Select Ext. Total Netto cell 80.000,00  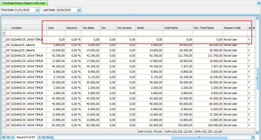208,104
